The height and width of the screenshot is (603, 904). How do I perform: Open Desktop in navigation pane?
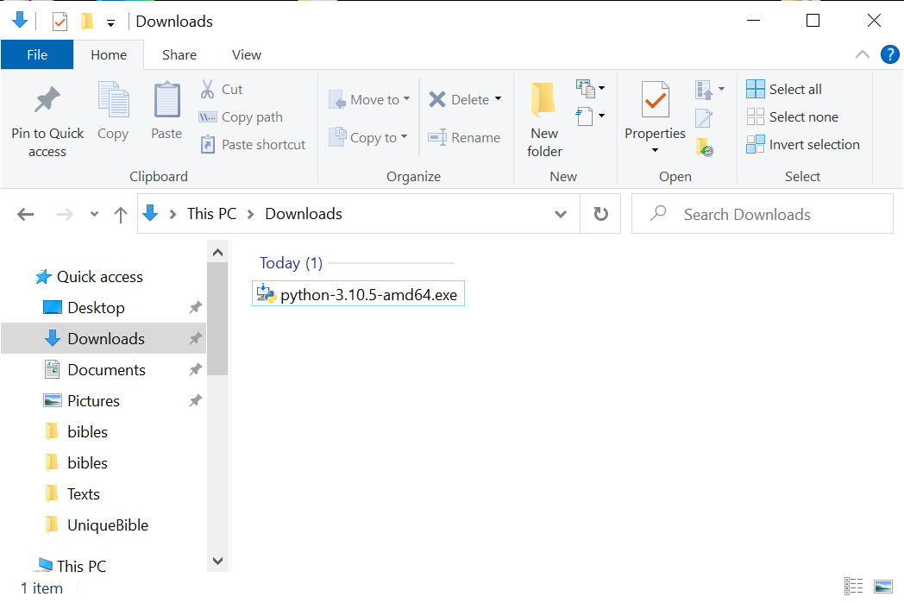point(96,308)
